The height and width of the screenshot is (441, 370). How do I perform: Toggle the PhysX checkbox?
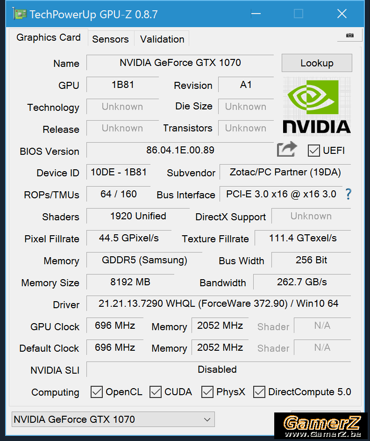(x=207, y=391)
